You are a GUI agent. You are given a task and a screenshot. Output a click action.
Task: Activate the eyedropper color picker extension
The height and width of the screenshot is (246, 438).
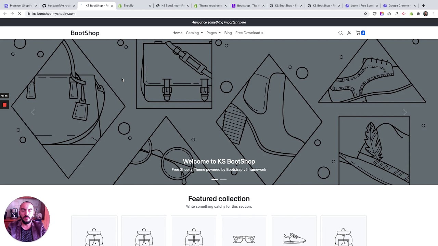tap(396, 14)
